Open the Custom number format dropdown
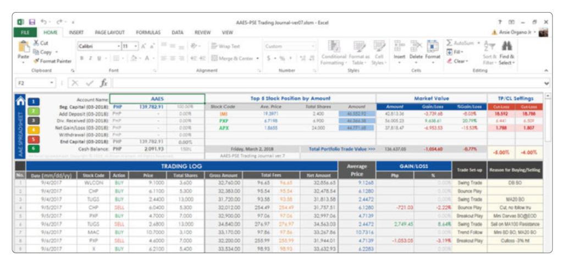The width and height of the screenshot is (563, 266). [313, 47]
